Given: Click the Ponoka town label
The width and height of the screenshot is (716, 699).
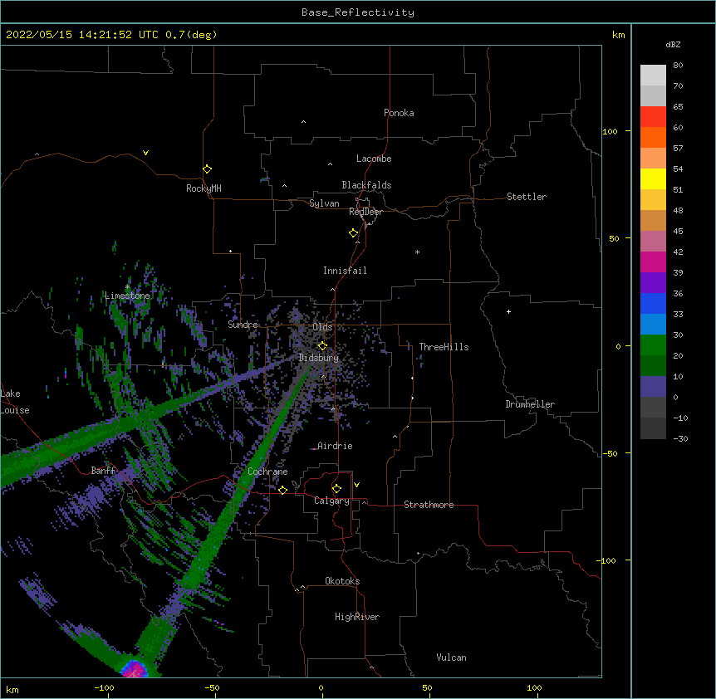Looking at the screenshot, I should point(399,113).
